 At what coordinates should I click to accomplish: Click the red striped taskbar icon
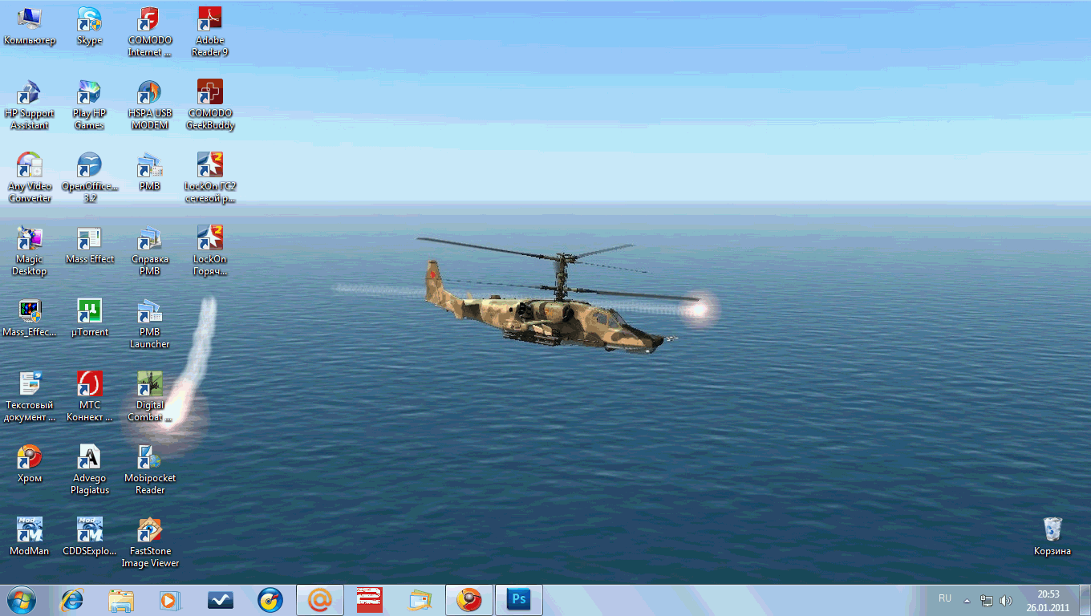[370, 600]
